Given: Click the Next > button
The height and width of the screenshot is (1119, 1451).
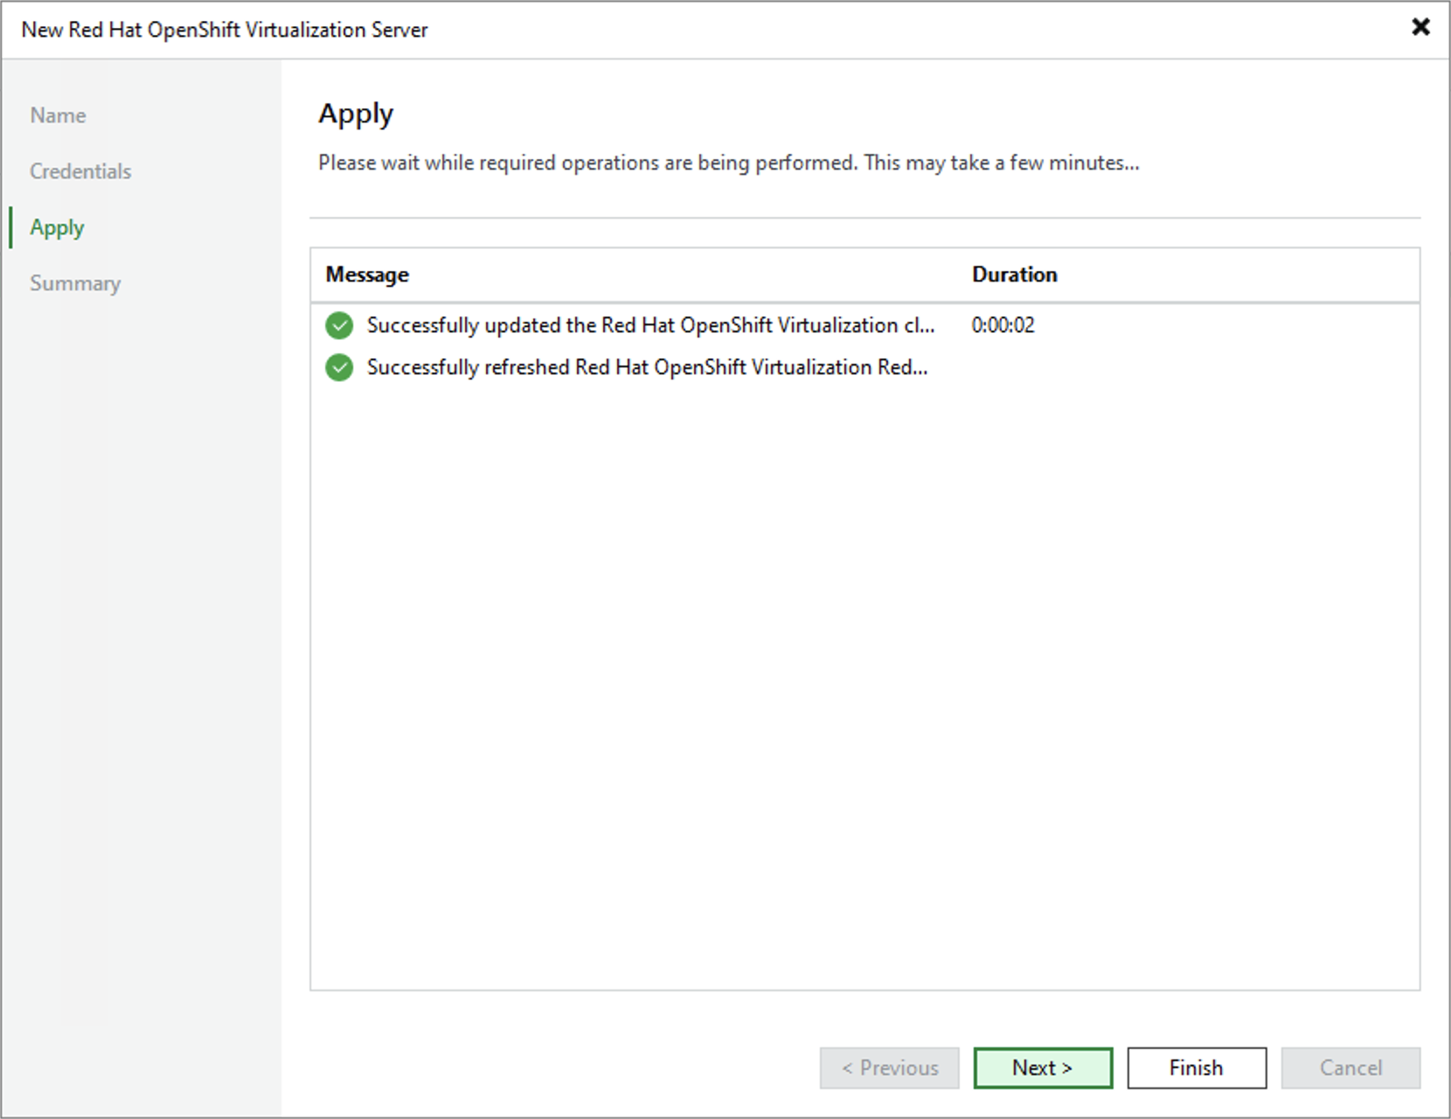Looking at the screenshot, I should 1043,1067.
